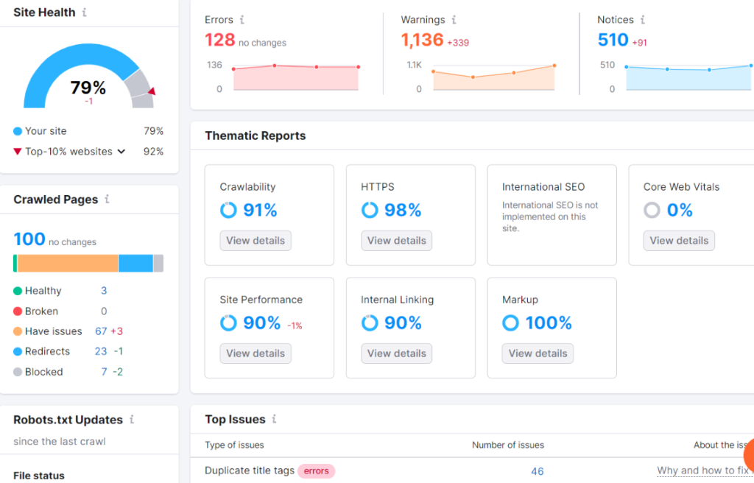Click the Core Web Vitals gray progress ring
This screenshot has height=483, width=754.
click(x=652, y=210)
